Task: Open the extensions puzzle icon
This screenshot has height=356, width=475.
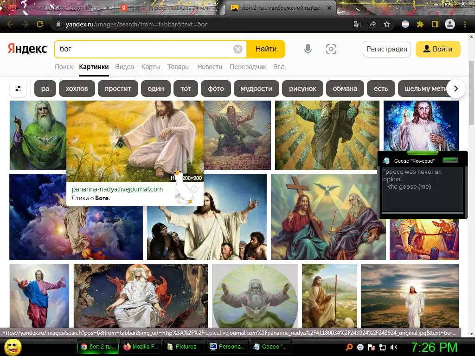Action: tap(420, 24)
